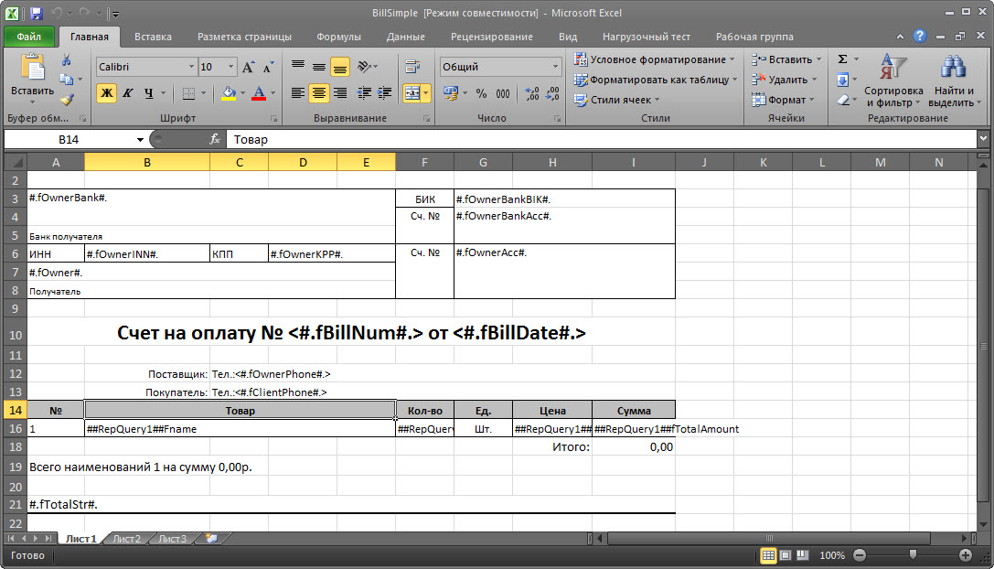The height and width of the screenshot is (569, 994).
Task: Switch to Normal view in status bar
Action: (x=768, y=555)
